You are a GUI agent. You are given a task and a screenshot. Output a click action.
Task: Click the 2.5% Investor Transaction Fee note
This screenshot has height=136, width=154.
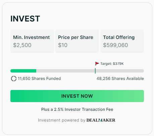coord(77,109)
